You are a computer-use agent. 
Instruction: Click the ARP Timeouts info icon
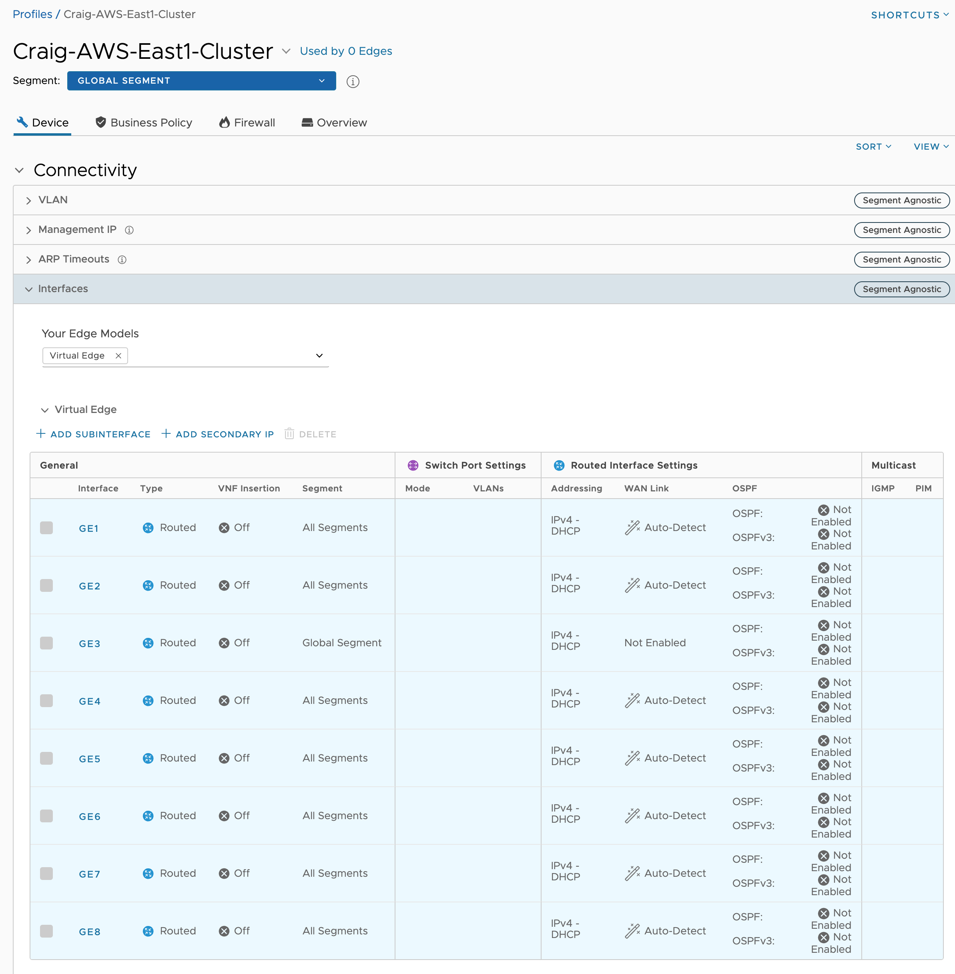[x=122, y=260]
